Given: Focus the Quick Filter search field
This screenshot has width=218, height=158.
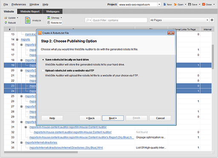Looking at the screenshot, I should [x=119, y=20].
